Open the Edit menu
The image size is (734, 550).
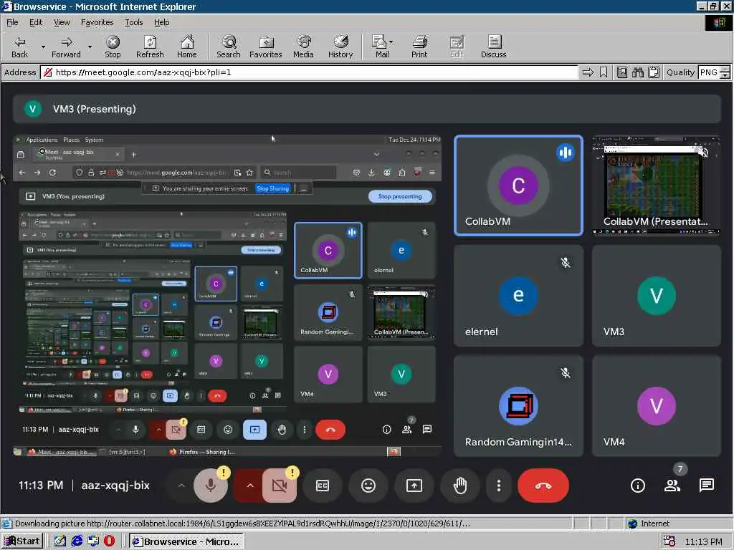pyautogui.click(x=36, y=22)
